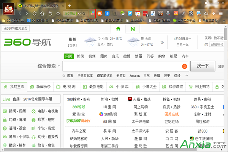Click the refresh page icon
228x152 pixels.
pyautogui.click(x=34, y=14)
